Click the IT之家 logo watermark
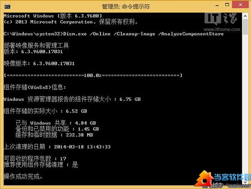Image resolution: width=251 pixels, height=189 pixels. pos(221,19)
